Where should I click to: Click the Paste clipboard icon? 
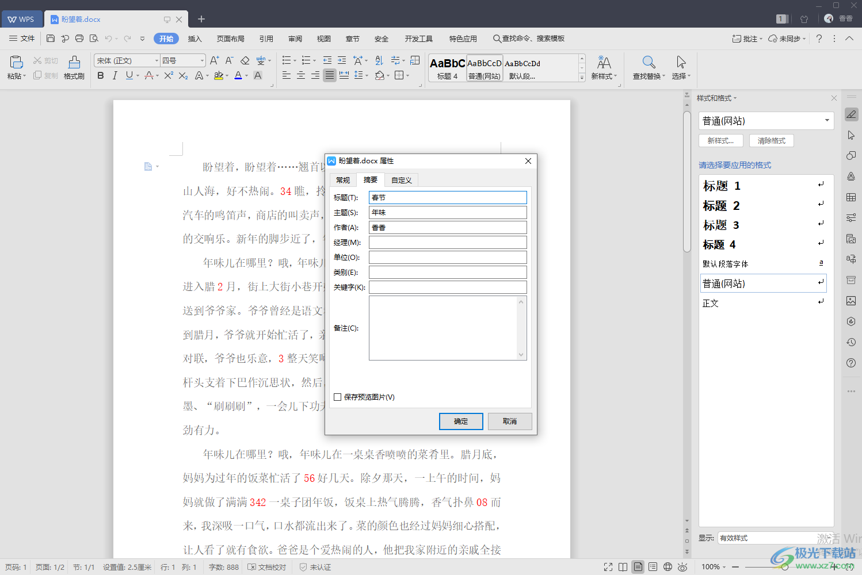(x=17, y=62)
